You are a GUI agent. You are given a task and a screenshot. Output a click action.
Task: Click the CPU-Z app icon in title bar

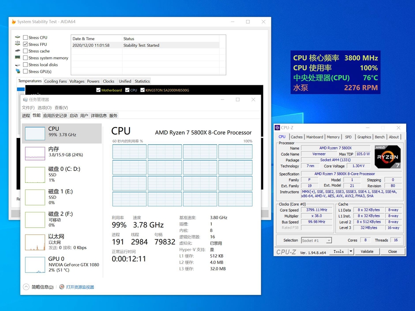277,127
